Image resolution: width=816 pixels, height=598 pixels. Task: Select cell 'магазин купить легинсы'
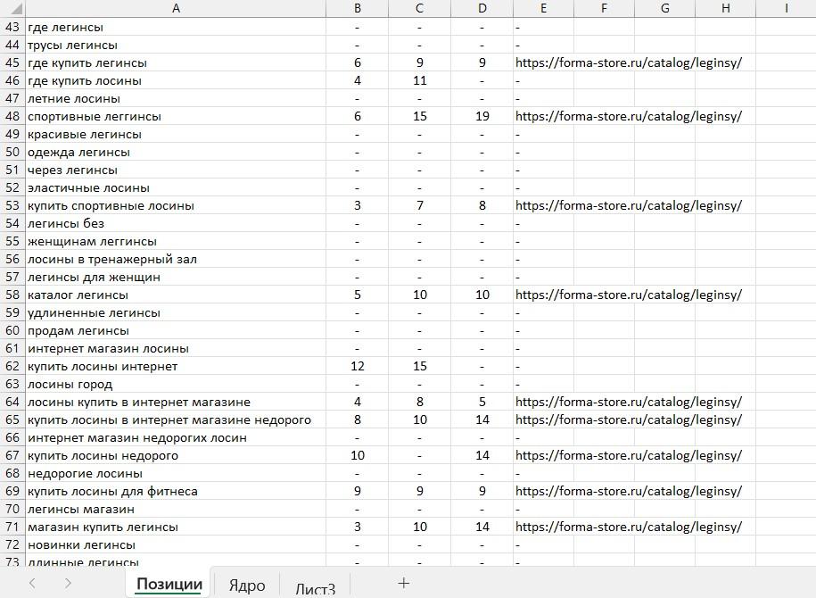pyautogui.click(x=176, y=527)
